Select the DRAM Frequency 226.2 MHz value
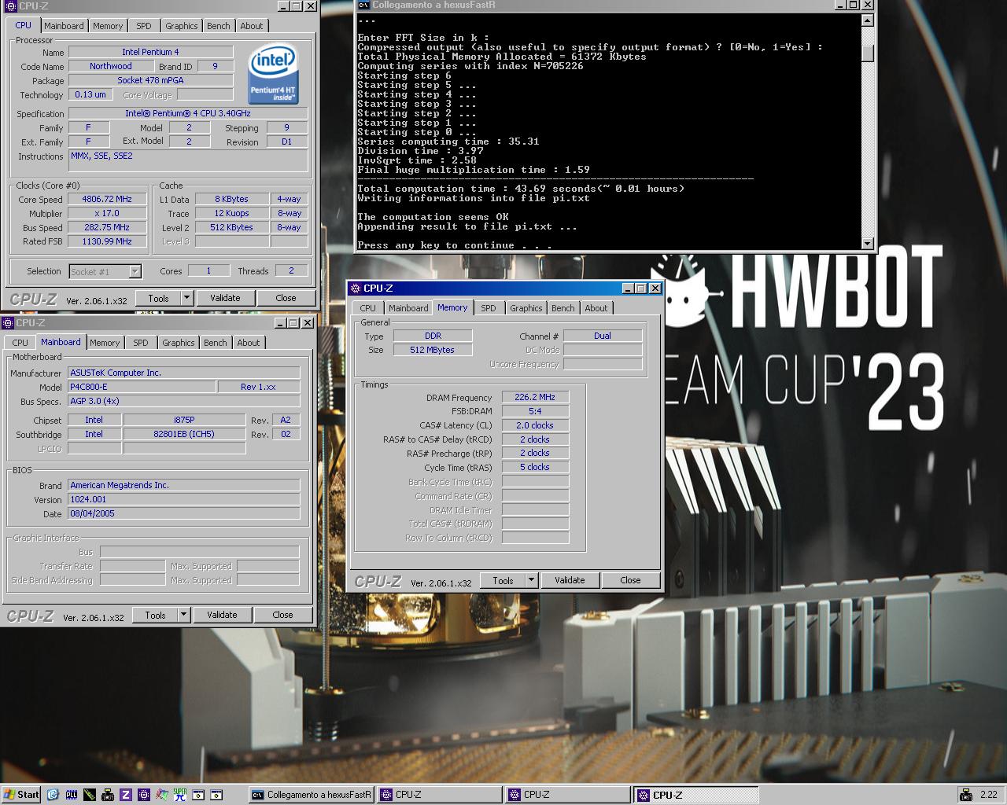 pyautogui.click(x=535, y=398)
